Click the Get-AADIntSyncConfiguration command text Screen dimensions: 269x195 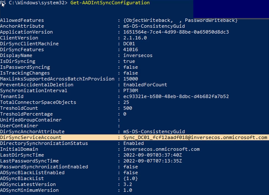(110, 3)
